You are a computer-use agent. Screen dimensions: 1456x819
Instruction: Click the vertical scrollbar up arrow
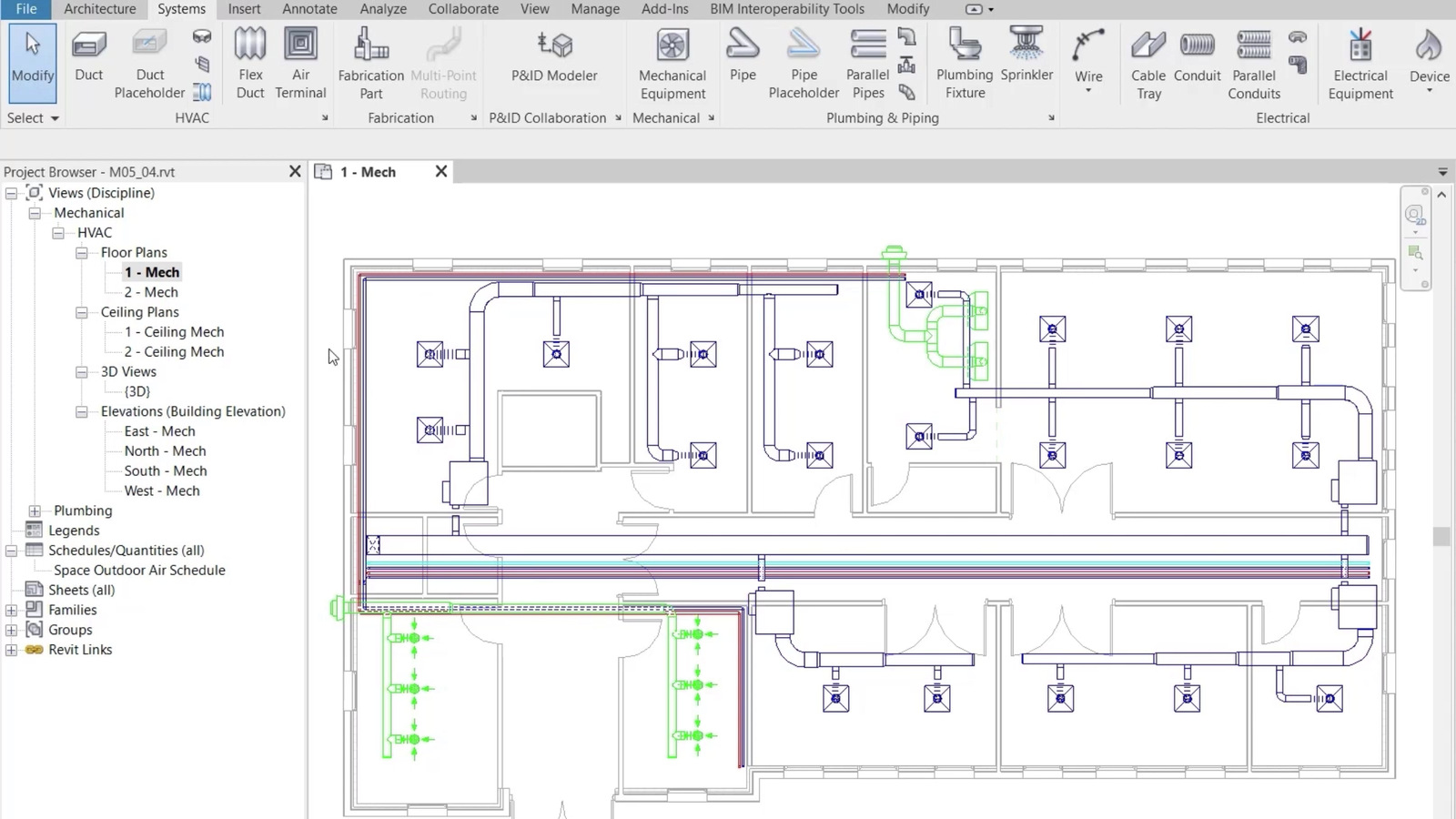coord(1441,195)
